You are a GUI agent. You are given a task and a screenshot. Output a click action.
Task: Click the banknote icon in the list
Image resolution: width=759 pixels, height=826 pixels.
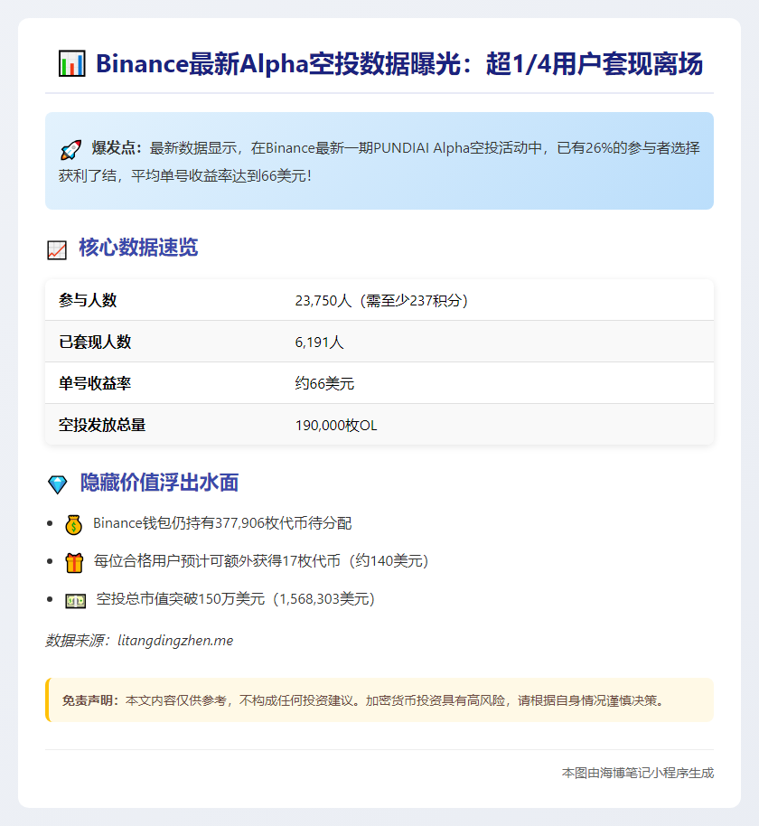tap(75, 601)
